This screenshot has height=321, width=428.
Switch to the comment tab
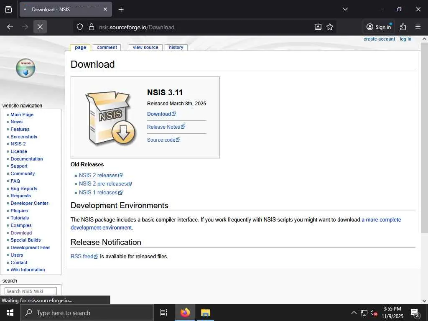[107, 48]
